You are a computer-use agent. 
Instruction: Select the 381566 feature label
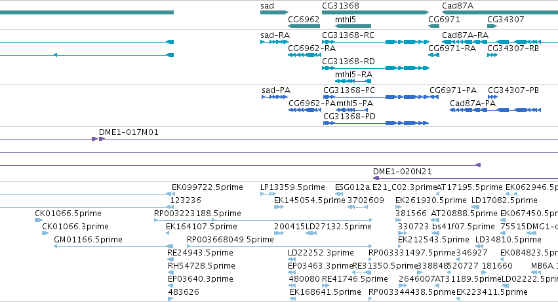pyautogui.click(x=411, y=214)
